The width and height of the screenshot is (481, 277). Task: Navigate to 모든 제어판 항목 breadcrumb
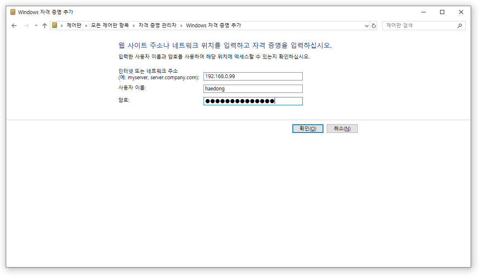point(110,26)
